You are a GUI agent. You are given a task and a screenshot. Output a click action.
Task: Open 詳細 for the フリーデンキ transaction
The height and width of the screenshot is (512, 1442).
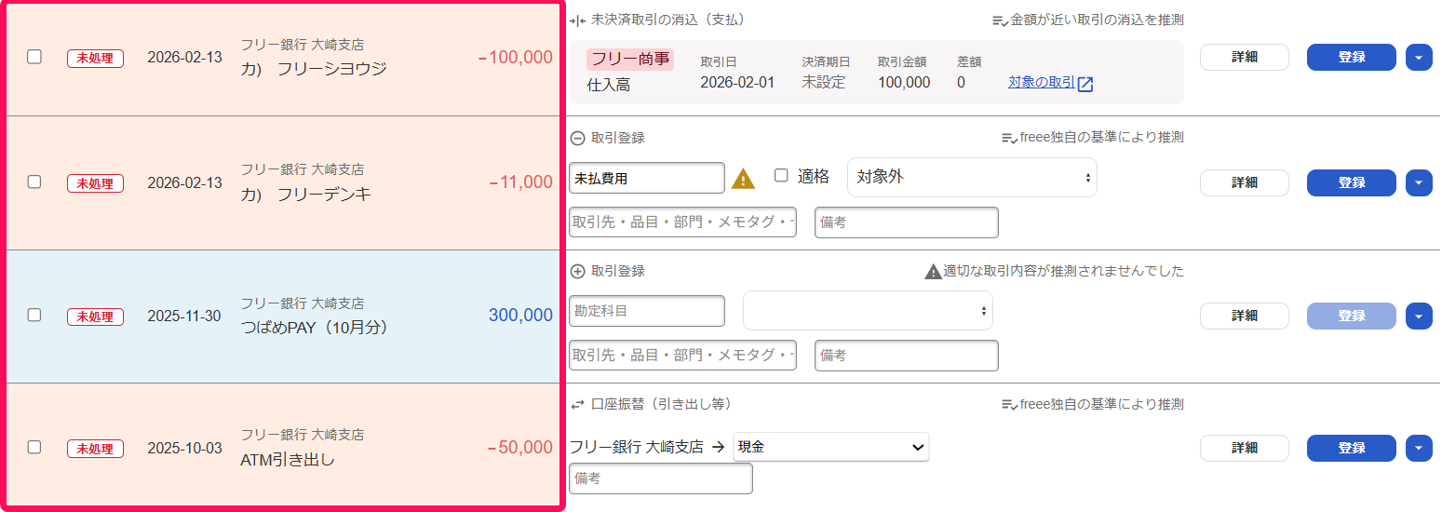tap(1245, 182)
